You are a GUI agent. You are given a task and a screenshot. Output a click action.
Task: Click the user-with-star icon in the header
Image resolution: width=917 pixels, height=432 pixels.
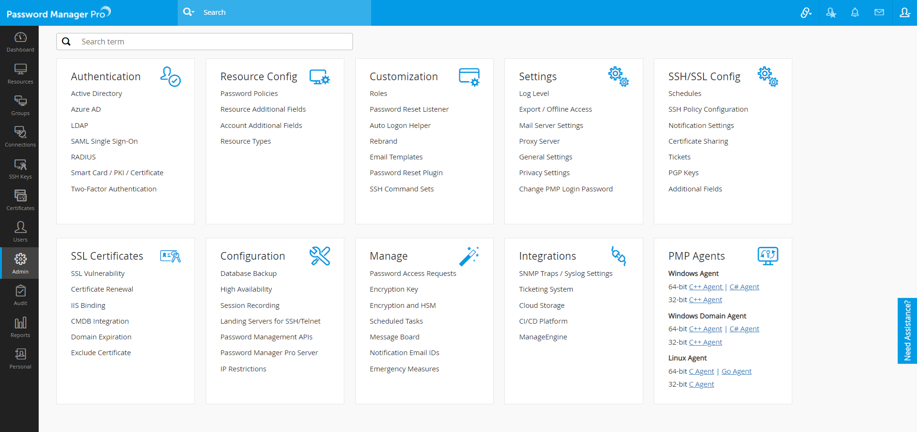pos(831,13)
